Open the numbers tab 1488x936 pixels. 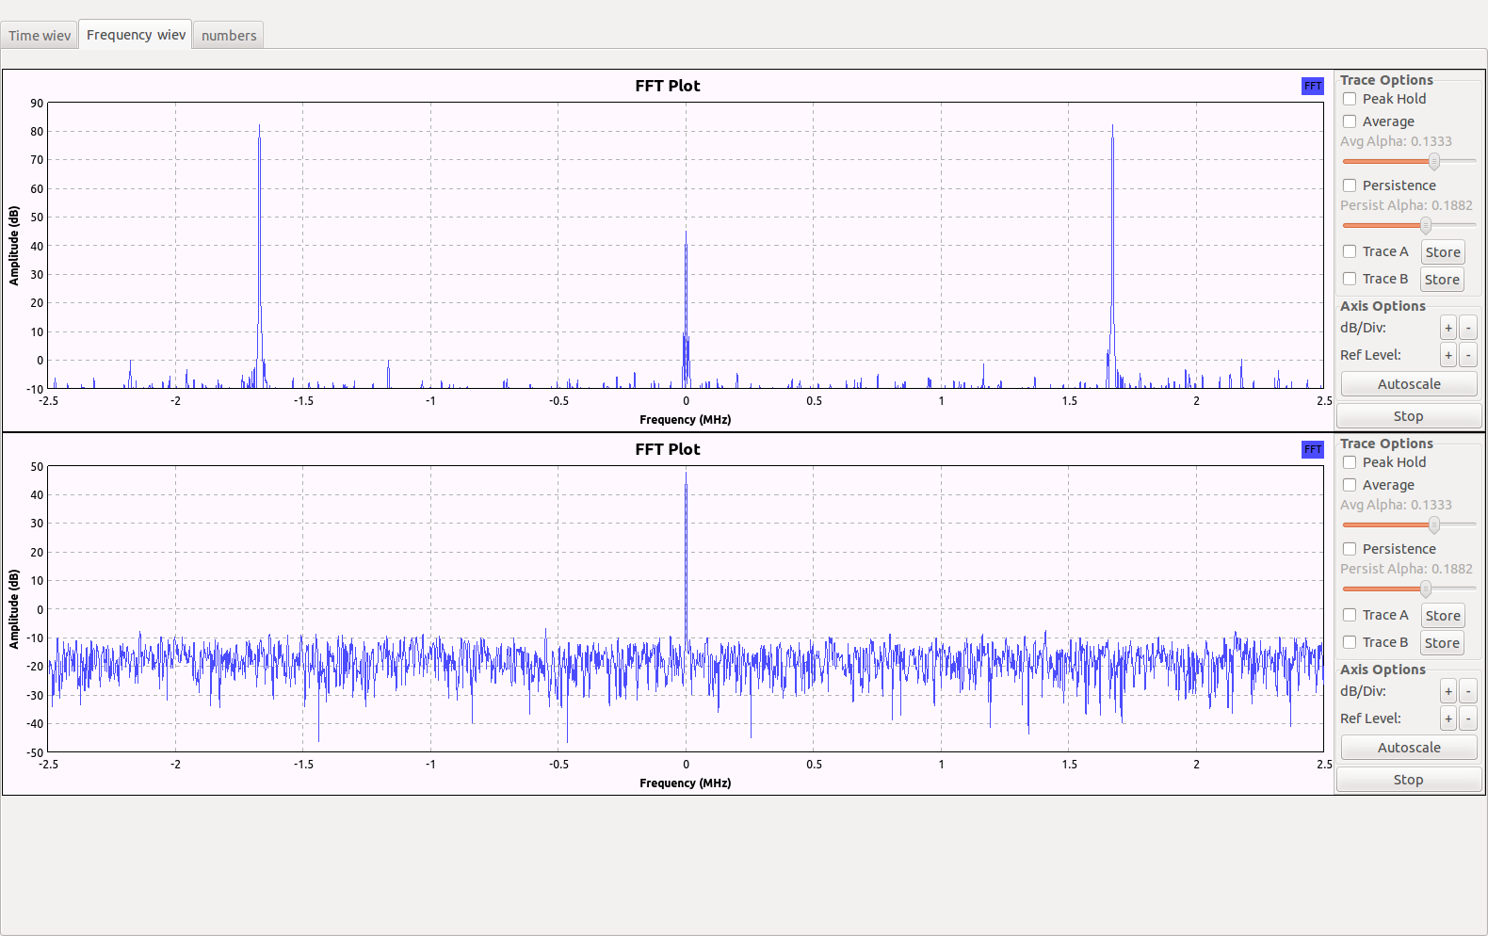[228, 36]
